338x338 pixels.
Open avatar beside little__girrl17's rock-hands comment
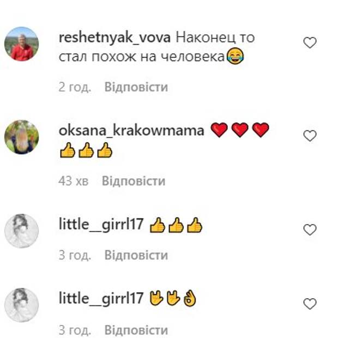22,305
